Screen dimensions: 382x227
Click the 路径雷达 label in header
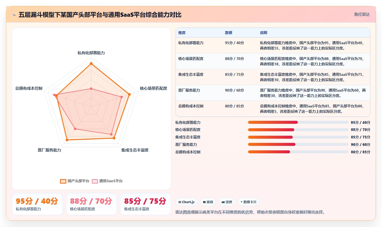pyautogui.click(x=362, y=14)
